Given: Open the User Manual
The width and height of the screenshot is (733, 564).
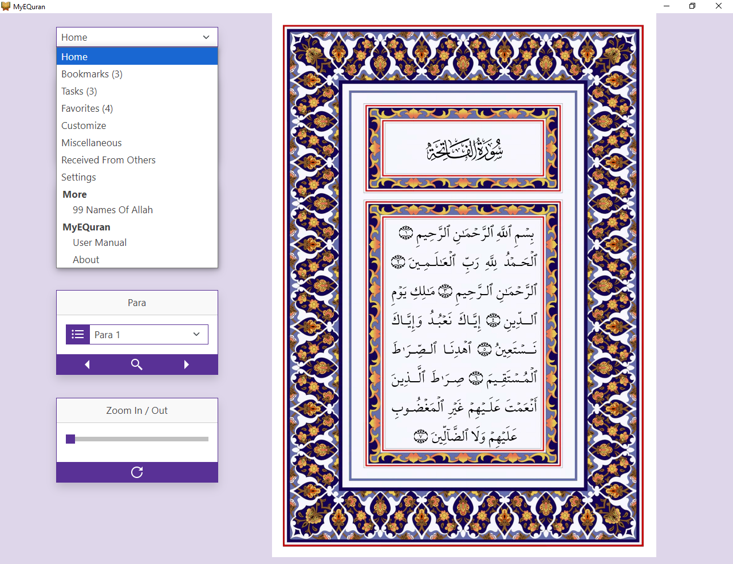Looking at the screenshot, I should click(x=99, y=242).
